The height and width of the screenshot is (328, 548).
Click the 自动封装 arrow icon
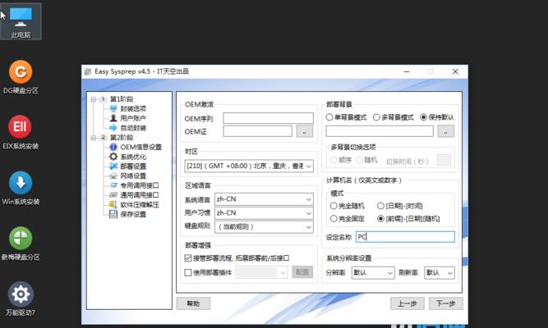[113, 128]
